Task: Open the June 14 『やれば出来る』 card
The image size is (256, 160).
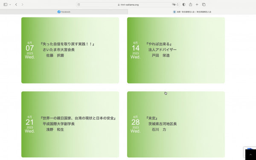Action: (176, 50)
